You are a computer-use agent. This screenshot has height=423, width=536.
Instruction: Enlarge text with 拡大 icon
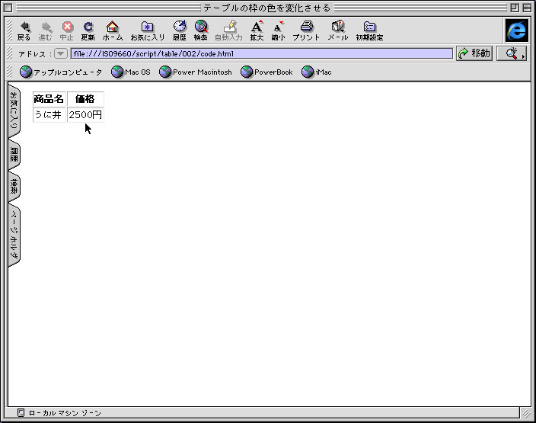point(257,30)
